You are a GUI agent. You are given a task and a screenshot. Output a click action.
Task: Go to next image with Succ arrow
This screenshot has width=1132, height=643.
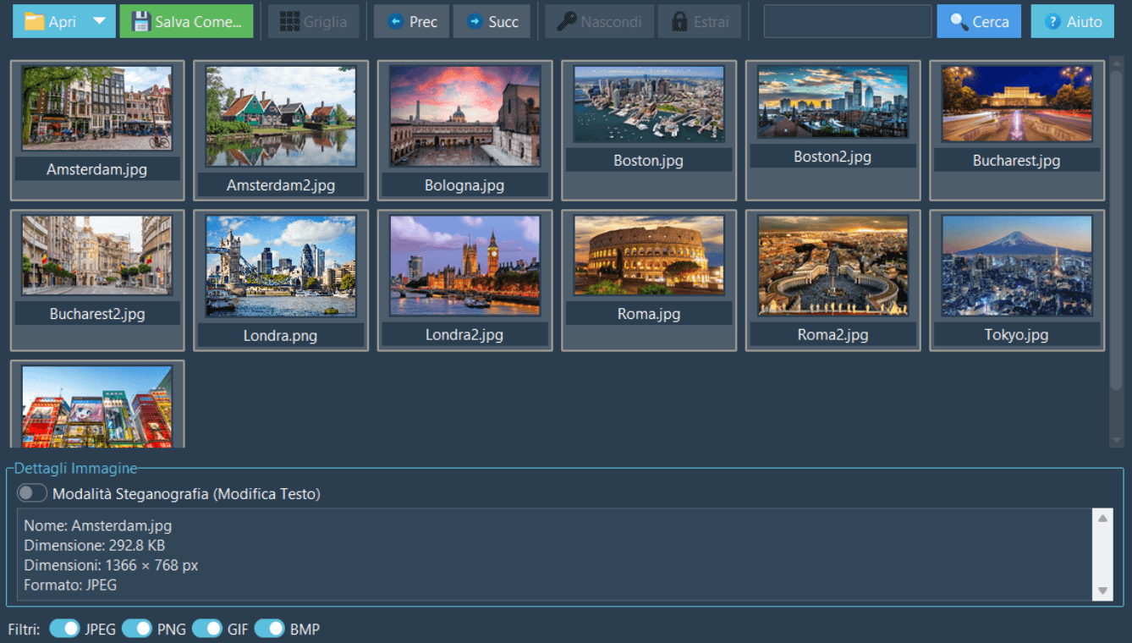coord(475,22)
